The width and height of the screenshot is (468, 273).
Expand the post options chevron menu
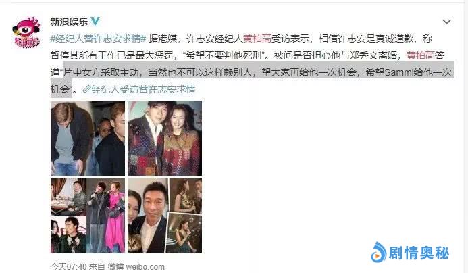tap(446, 22)
